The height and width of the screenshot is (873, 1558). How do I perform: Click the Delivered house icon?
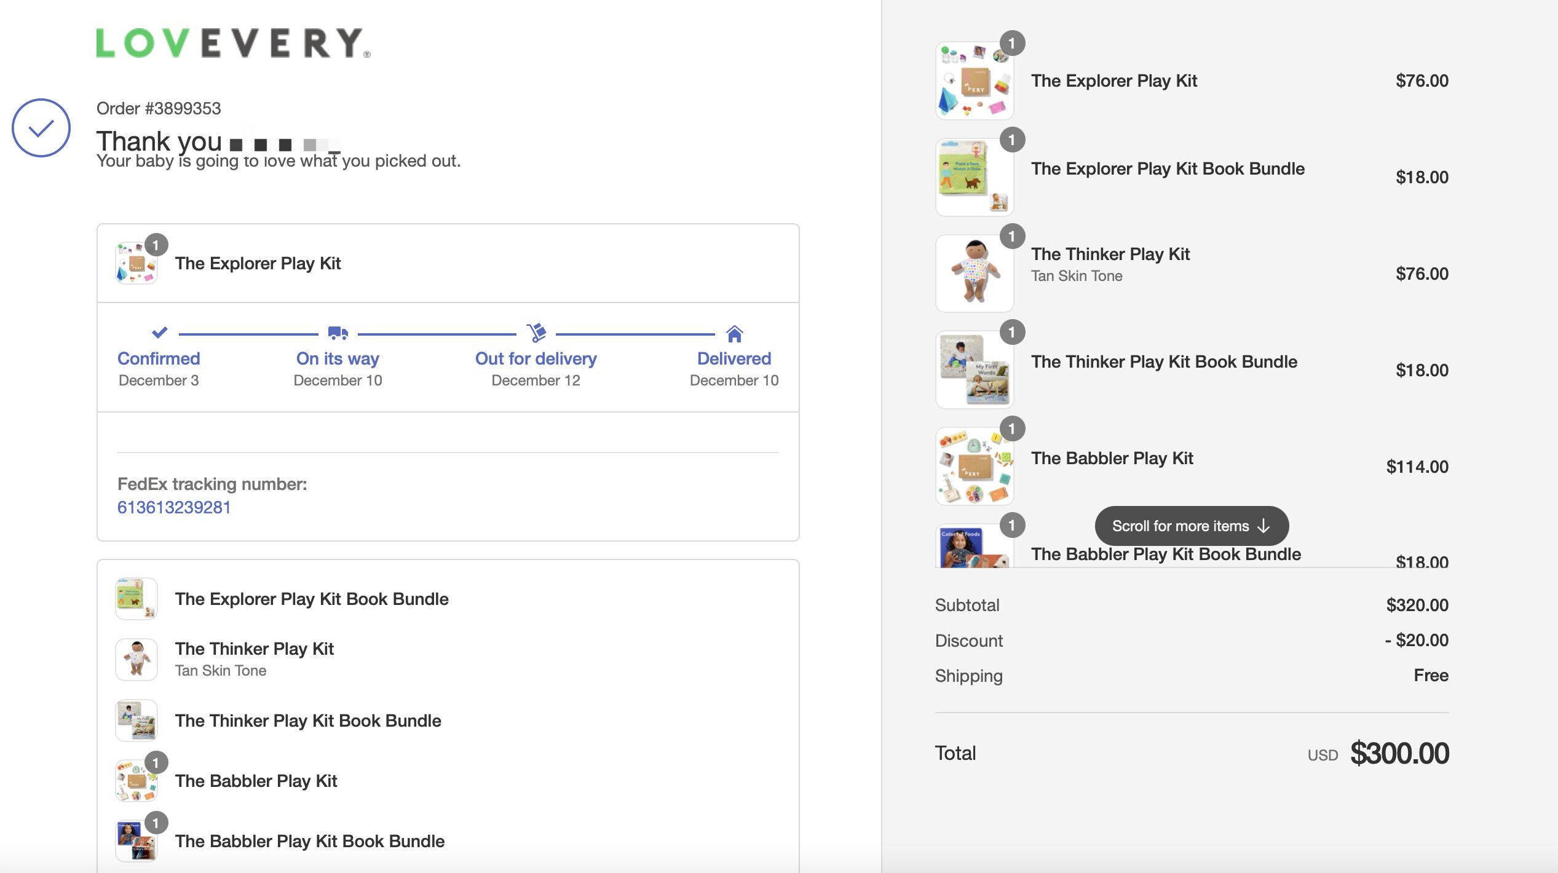click(x=734, y=333)
